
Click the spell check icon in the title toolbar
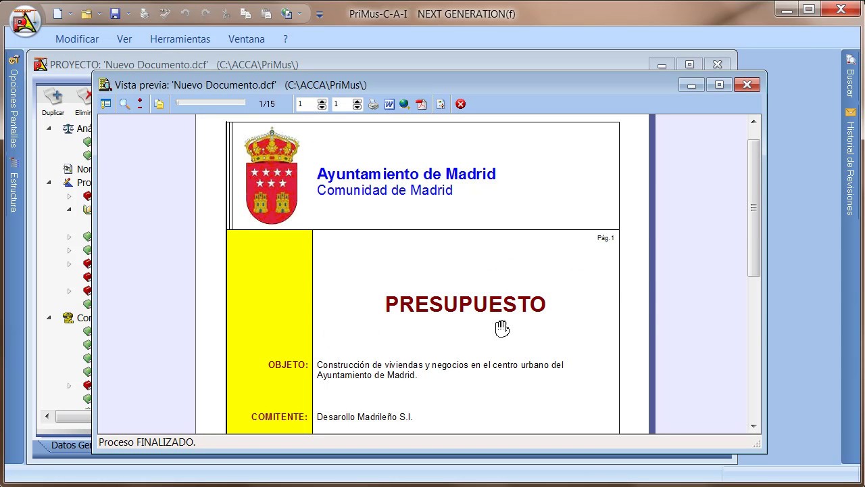tap(165, 14)
